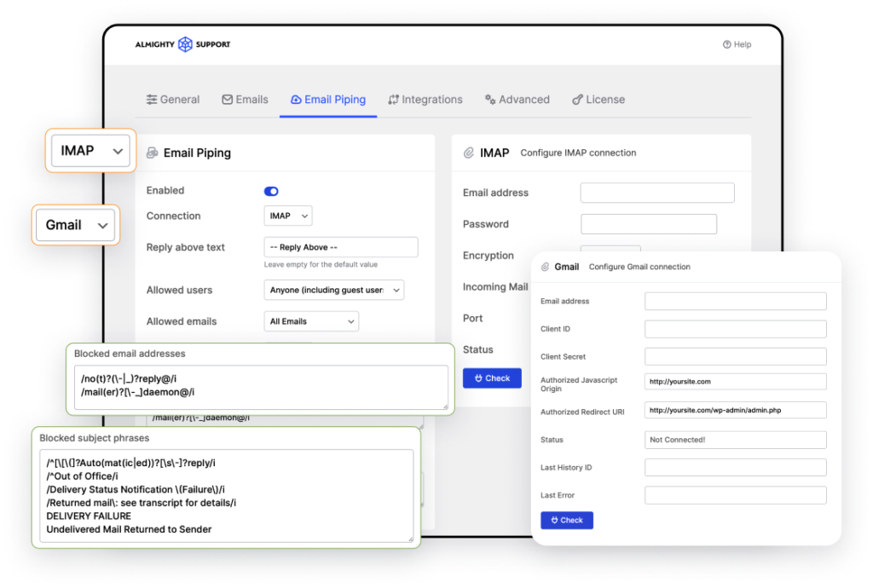Open the Connection IMAP dropdown

tap(288, 216)
